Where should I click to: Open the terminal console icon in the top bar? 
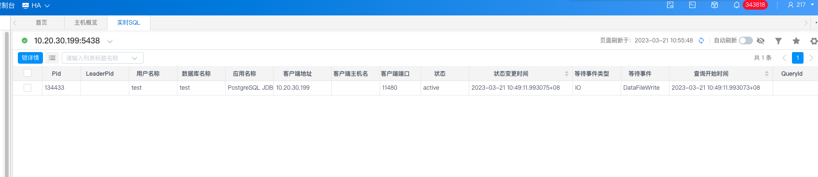pos(692,5)
